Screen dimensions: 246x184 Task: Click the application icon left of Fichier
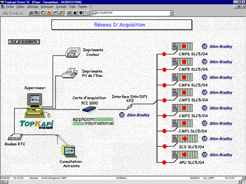[x=2, y=7]
